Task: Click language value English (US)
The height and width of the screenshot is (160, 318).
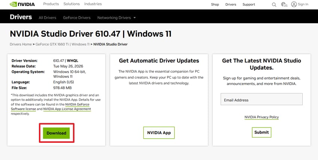Action: pos(64,82)
